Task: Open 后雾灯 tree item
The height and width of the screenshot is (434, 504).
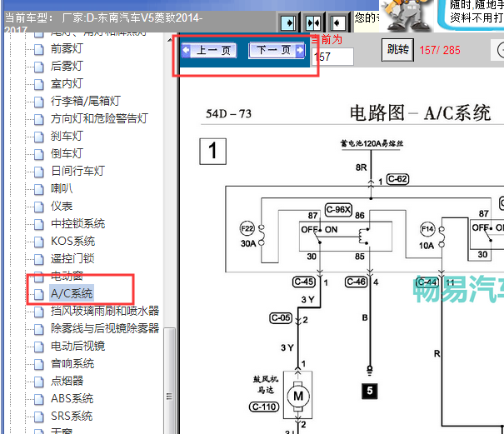Action: (67, 67)
